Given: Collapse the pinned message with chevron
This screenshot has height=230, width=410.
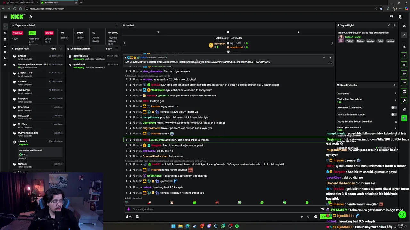Looking at the screenshot, I should point(330,63).
